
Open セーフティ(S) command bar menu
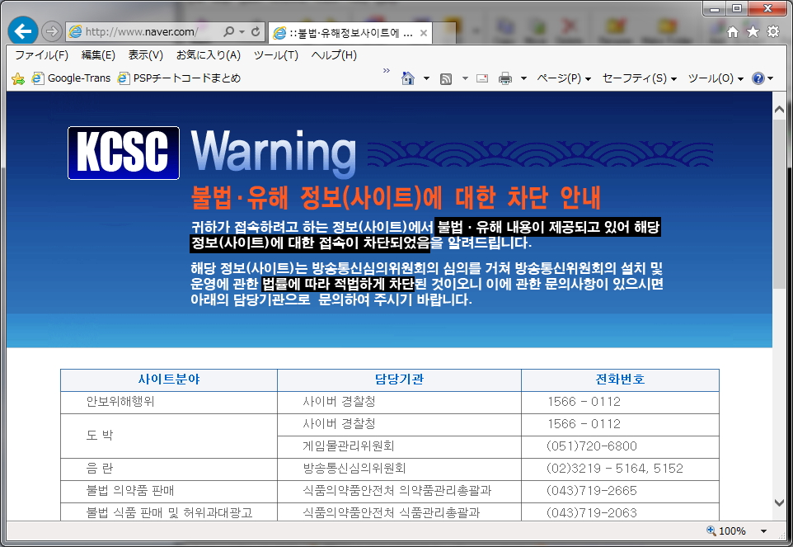pos(639,78)
